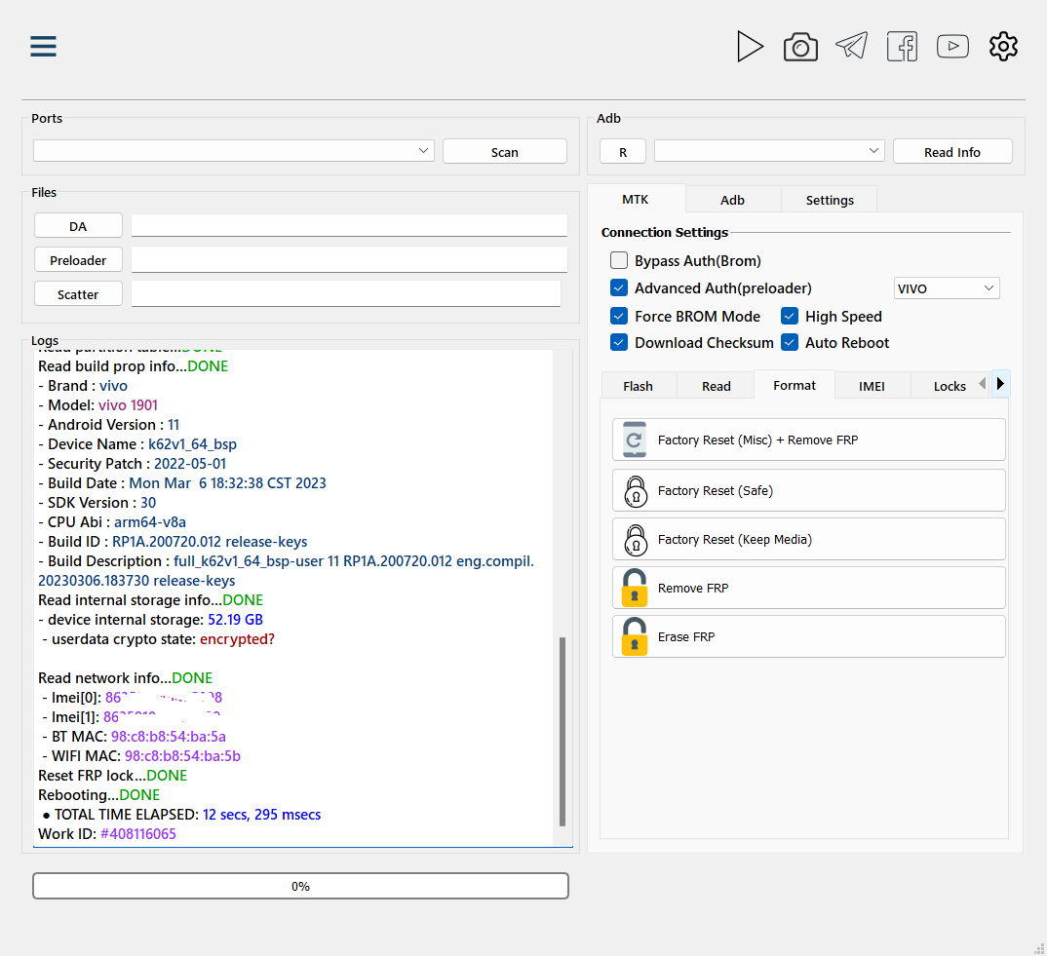Open the Telegram link icon
The width and height of the screenshot is (1047, 956).
pyautogui.click(x=851, y=46)
